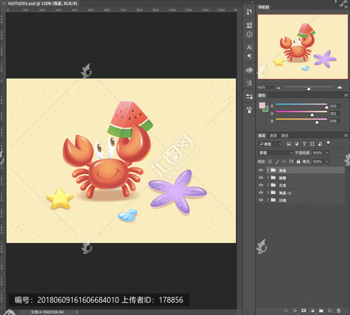
Task: Open the Brush Settings panel icon
Action: point(249,96)
